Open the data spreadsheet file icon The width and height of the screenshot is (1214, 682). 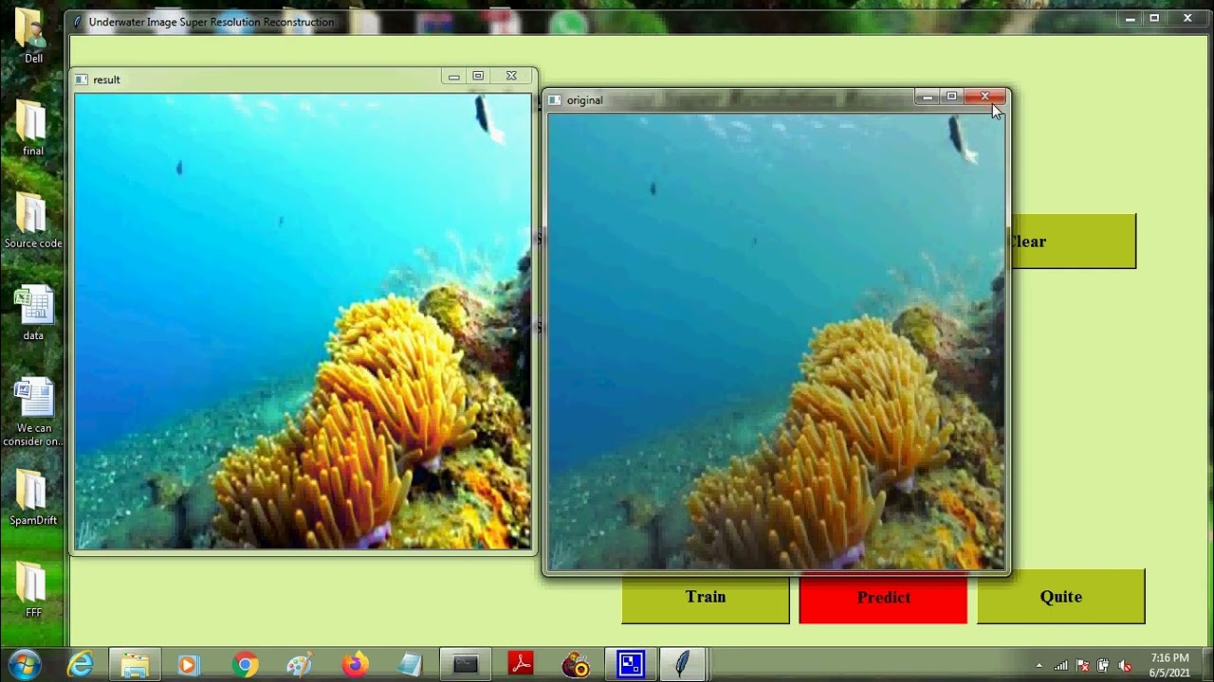point(33,314)
